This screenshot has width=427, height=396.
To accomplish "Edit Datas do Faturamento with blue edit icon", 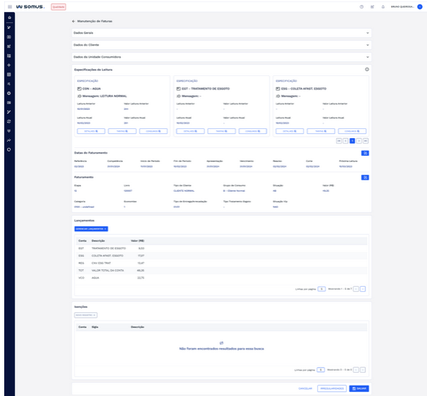I will click(x=364, y=153).
